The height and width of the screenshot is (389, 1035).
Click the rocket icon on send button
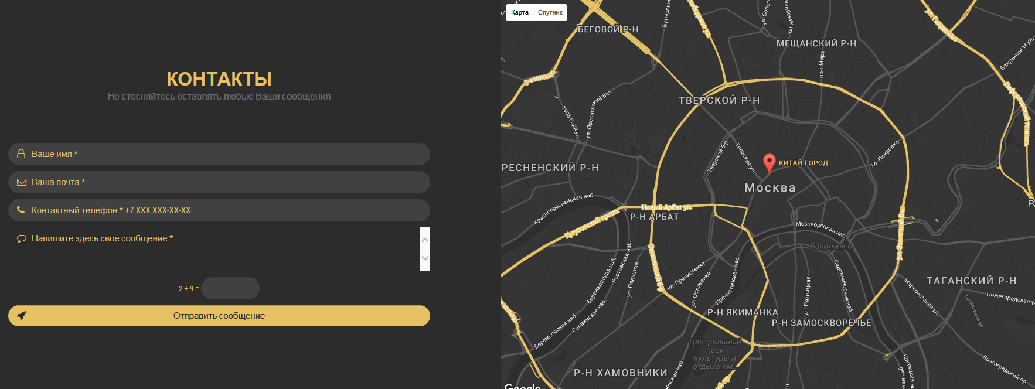(22, 316)
